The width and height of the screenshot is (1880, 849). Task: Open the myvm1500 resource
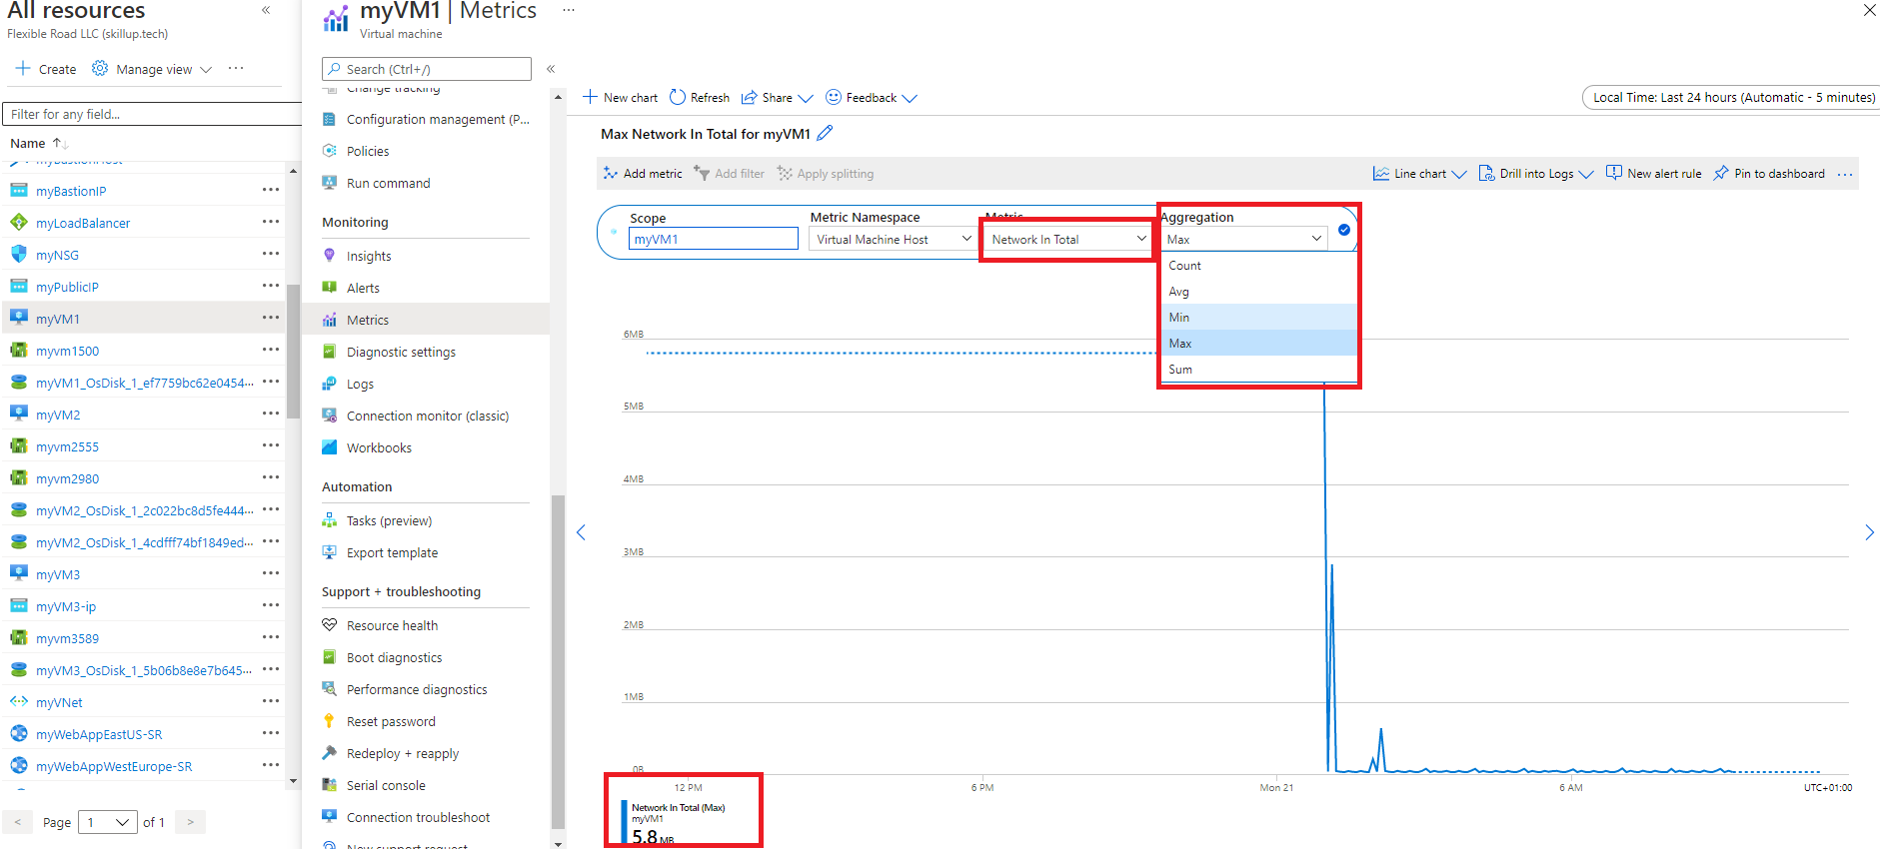(x=67, y=351)
